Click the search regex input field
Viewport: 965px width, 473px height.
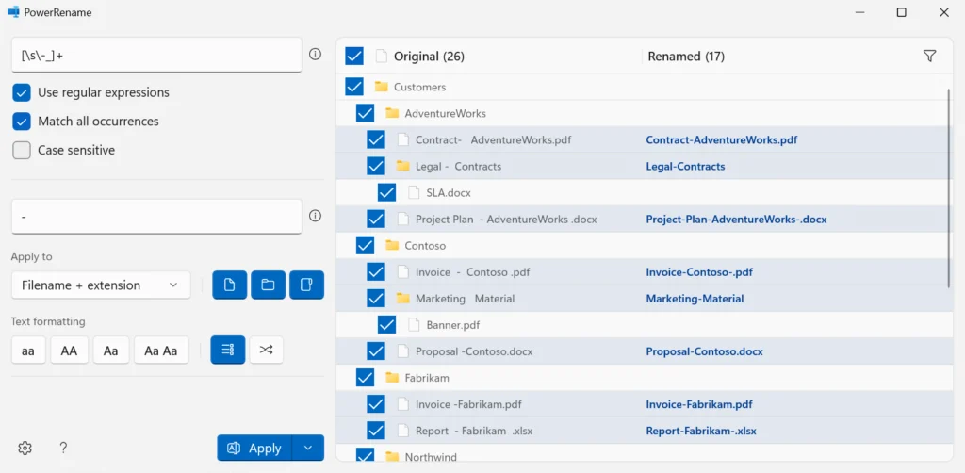[157, 55]
